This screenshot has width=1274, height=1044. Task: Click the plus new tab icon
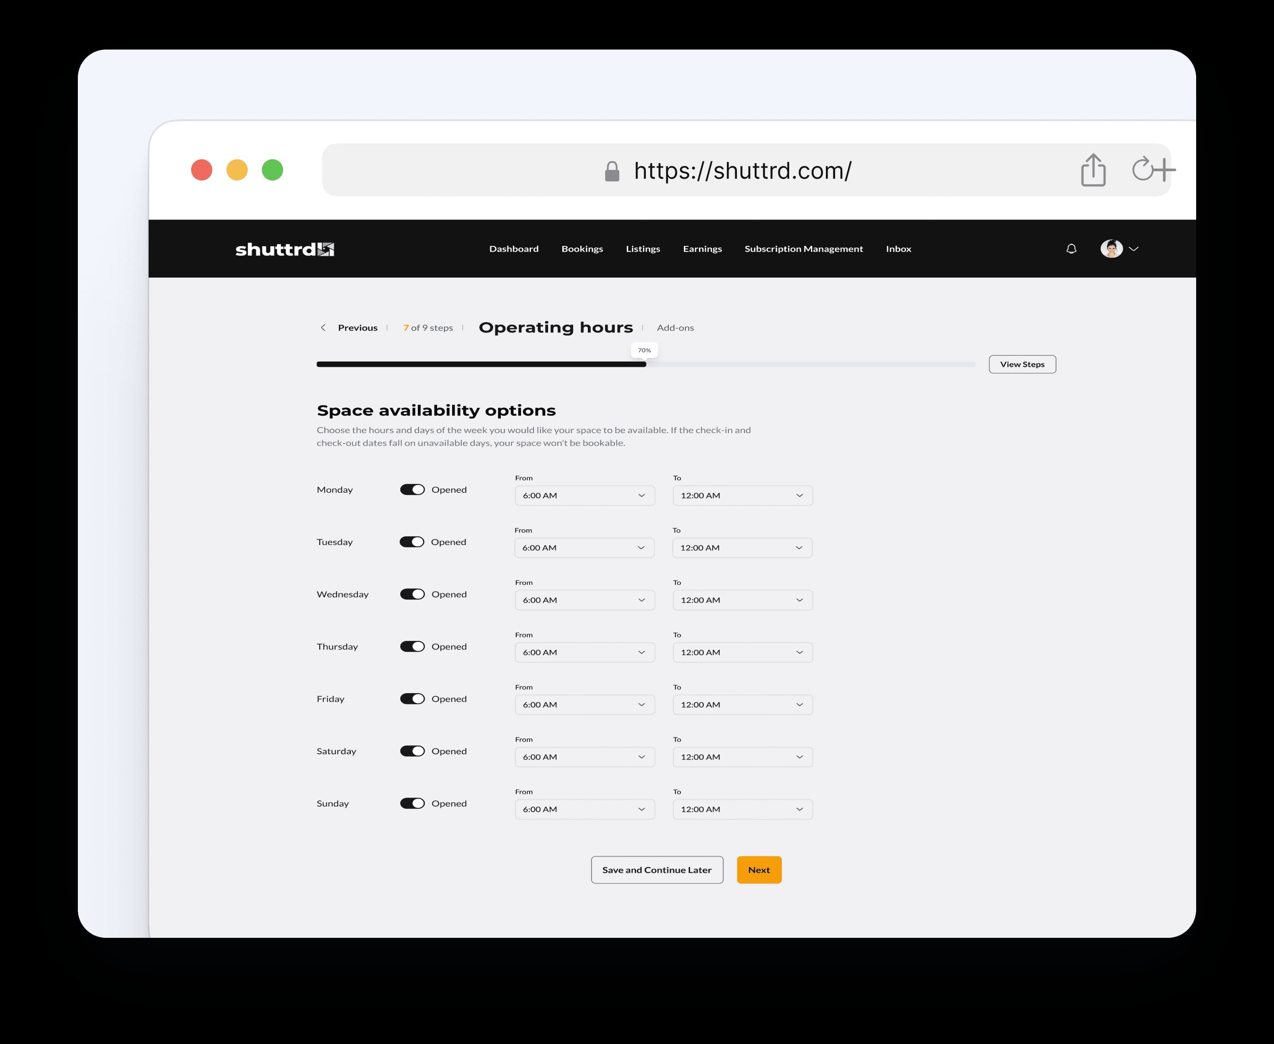coord(1166,169)
